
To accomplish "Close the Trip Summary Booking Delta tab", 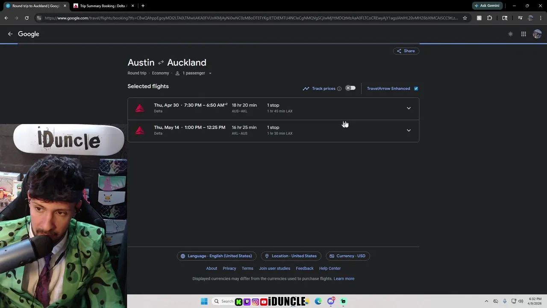I will 132,6.
